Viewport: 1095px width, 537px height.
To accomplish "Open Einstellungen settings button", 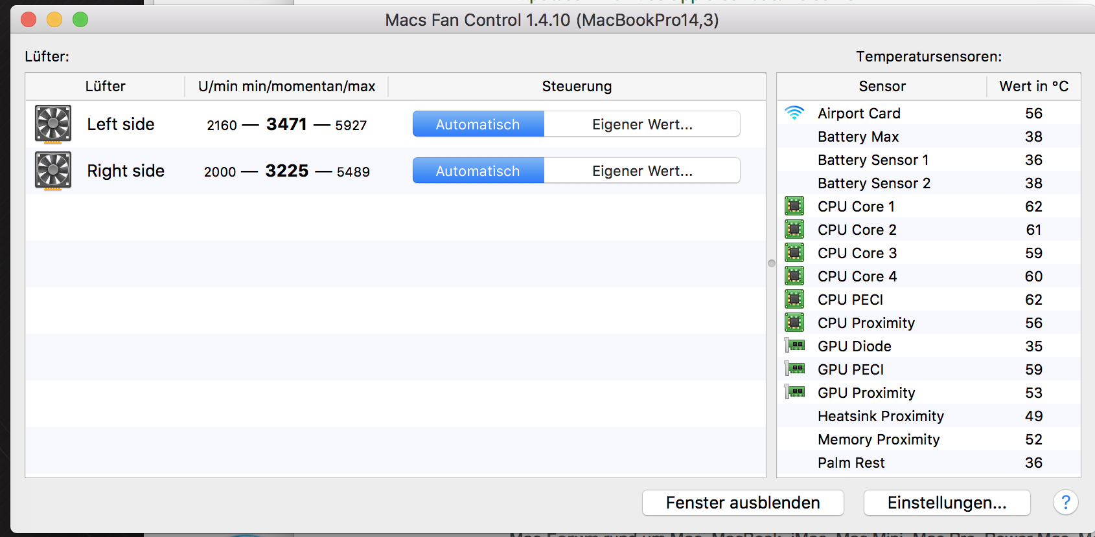I will tap(947, 503).
